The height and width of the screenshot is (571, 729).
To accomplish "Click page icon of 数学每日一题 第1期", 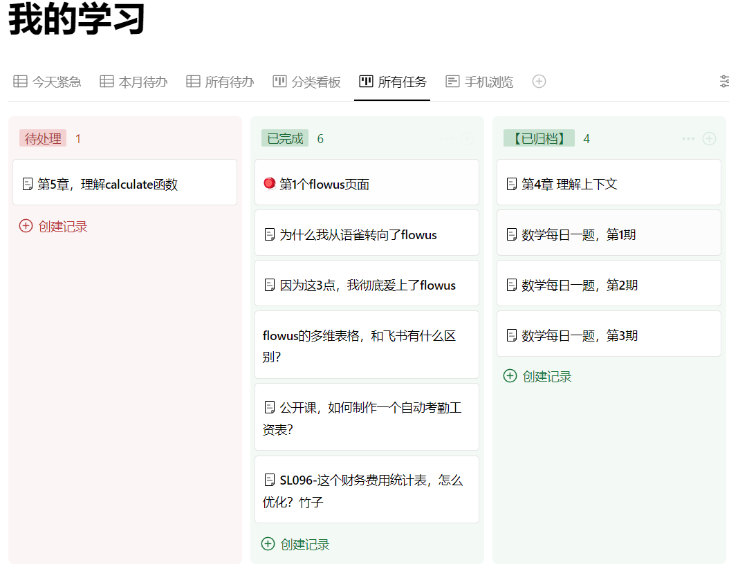I will [511, 234].
